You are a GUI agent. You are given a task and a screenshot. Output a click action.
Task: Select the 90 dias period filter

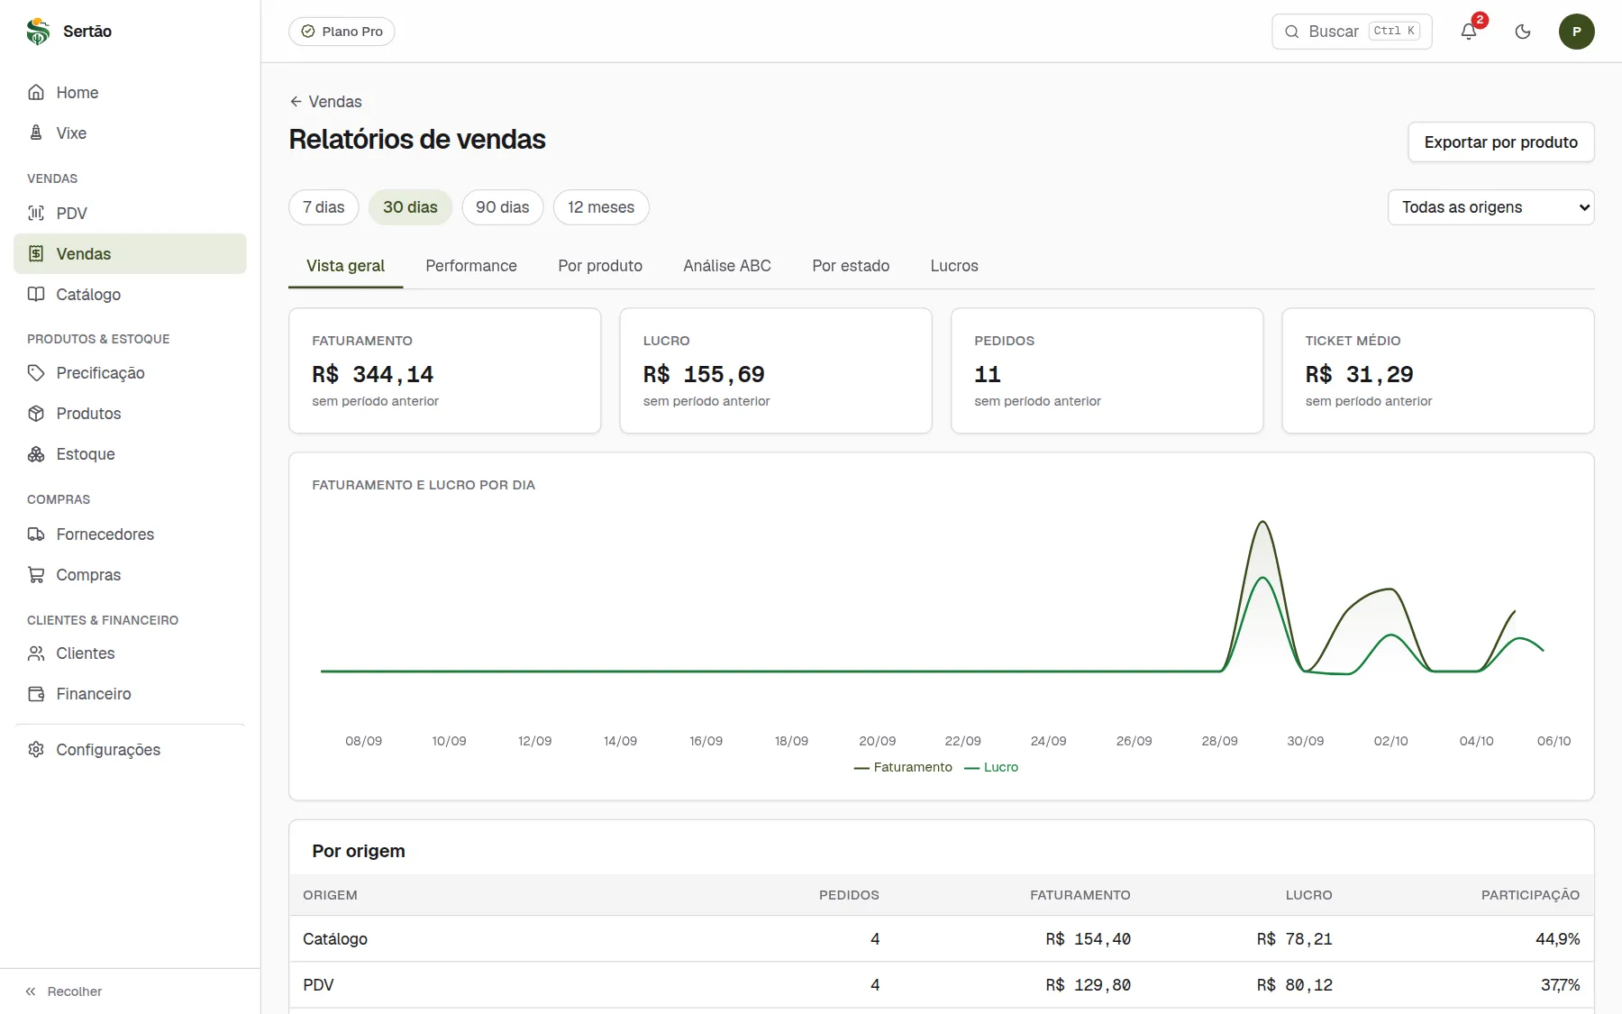click(503, 207)
